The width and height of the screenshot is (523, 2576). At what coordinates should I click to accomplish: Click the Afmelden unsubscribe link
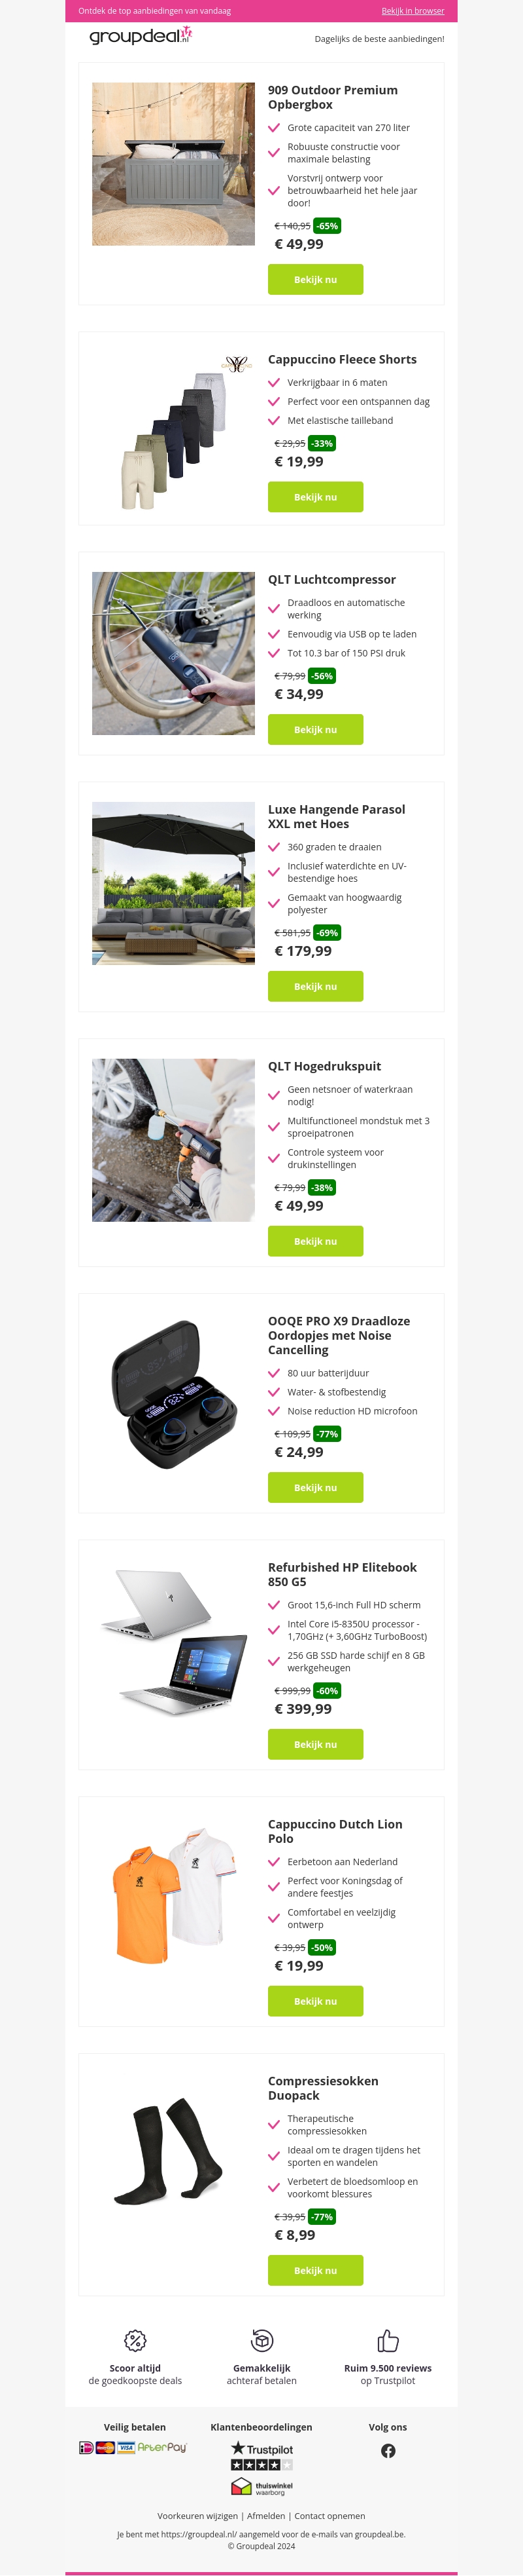pos(265,2516)
